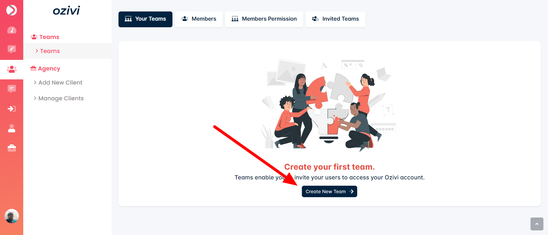This screenshot has width=548, height=235.
Task: Switch to the Members tab
Action: pos(199,19)
